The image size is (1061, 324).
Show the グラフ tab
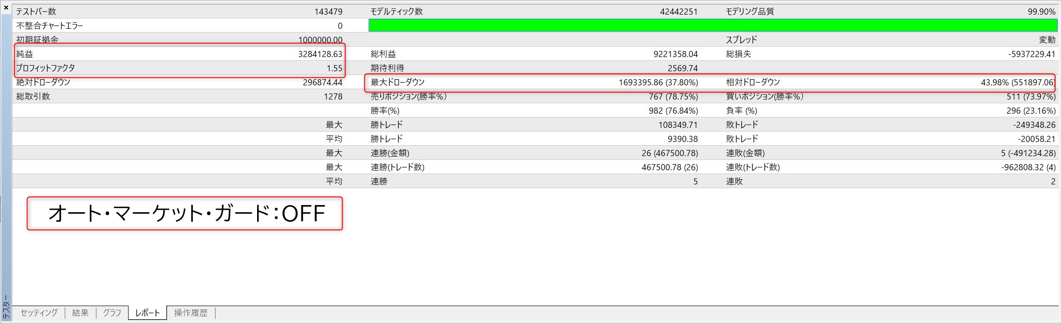click(x=112, y=313)
